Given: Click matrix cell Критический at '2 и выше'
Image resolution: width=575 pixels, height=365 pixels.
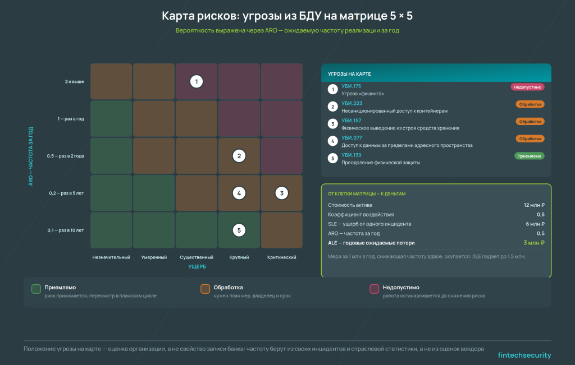Looking at the screenshot, I should tap(282, 81).
